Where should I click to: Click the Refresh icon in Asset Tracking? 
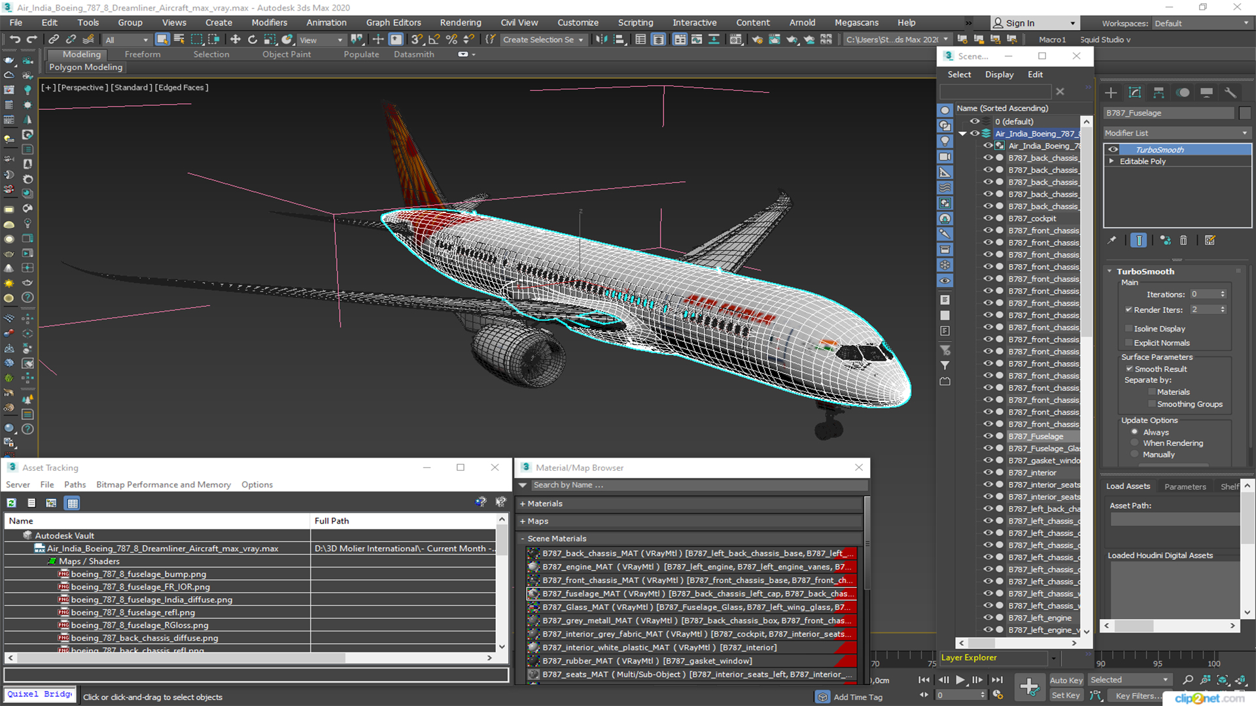click(11, 503)
